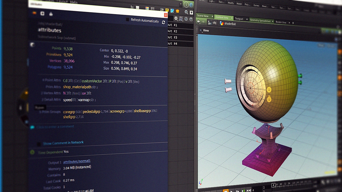
Task: Click the coregrp group name
Action: 69,112
